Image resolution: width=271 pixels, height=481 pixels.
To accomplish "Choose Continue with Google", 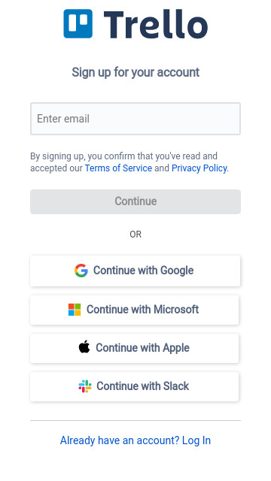I will pyautogui.click(x=135, y=271).
